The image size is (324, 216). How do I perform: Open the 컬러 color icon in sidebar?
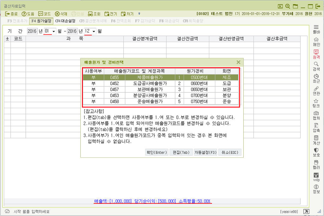(x=316, y=165)
